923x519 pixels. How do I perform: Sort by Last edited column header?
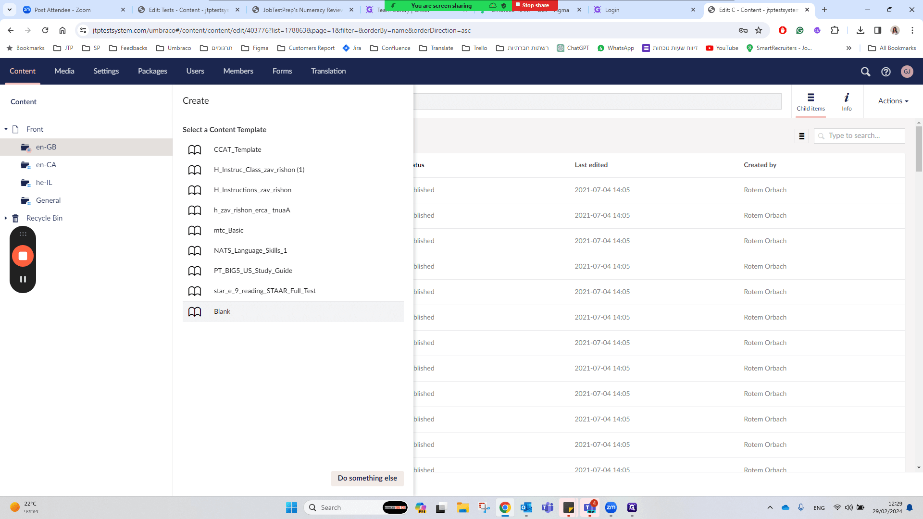pos(591,165)
